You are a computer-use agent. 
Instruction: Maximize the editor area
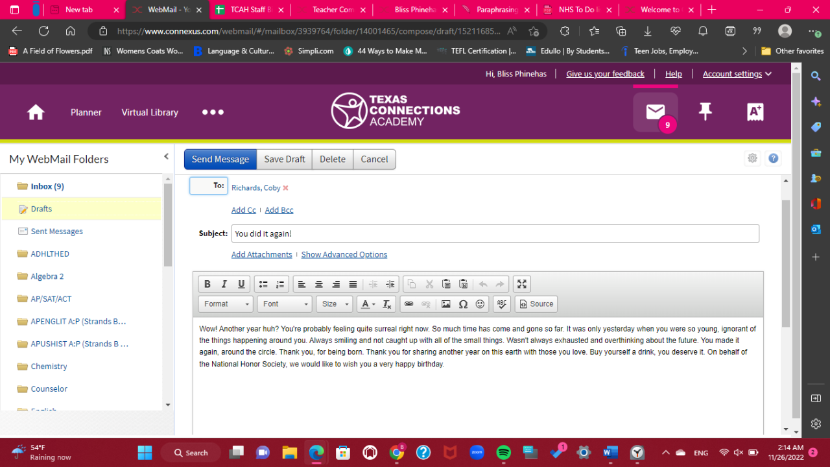coord(522,284)
